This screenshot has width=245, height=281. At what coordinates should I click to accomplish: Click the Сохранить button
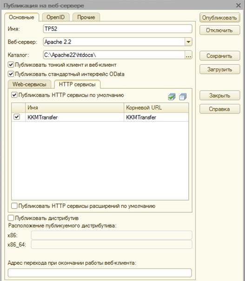tap(220, 56)
